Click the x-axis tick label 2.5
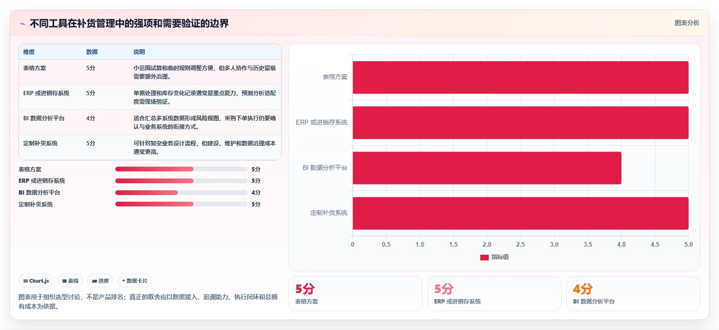 click(x=520, y=245)
